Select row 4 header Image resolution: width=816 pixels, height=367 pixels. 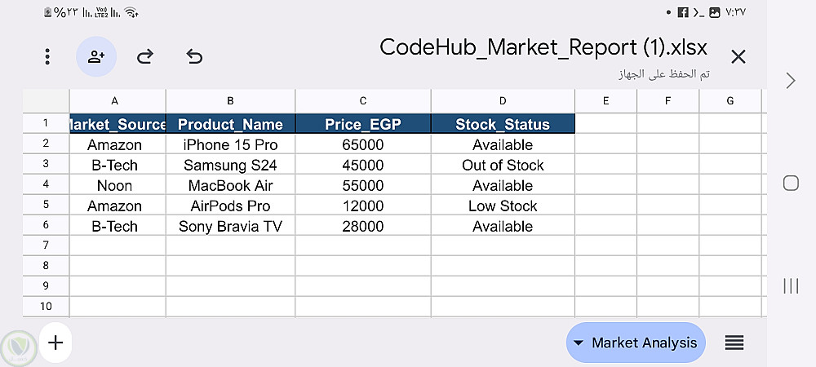[46, 185]
